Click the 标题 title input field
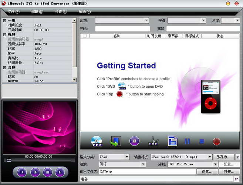The image size is (243, 185). coord(203,29)
